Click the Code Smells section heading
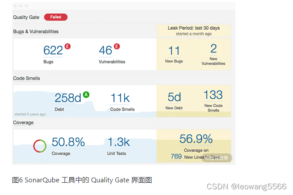293x195 pixels. [26, 78]
